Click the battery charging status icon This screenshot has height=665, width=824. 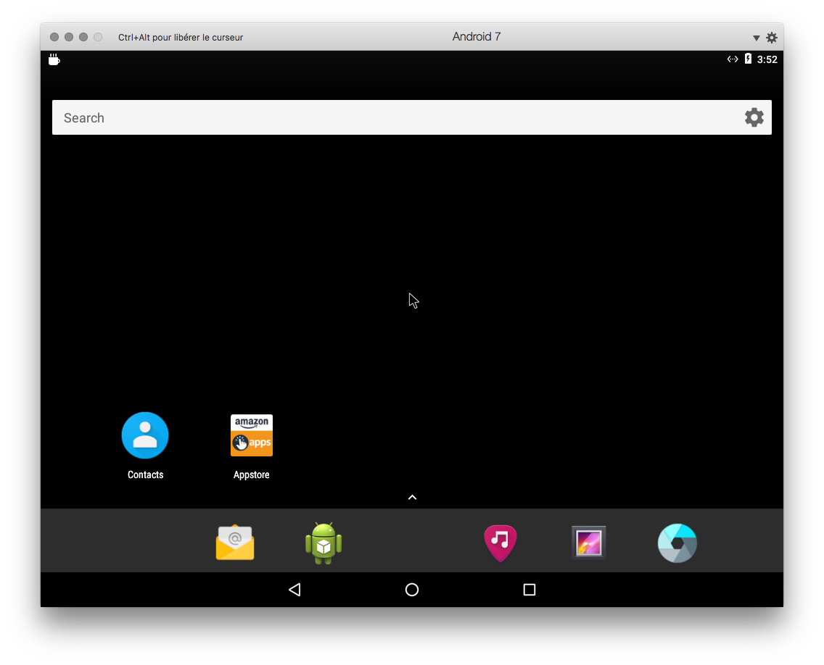click(x=748, y=59)
